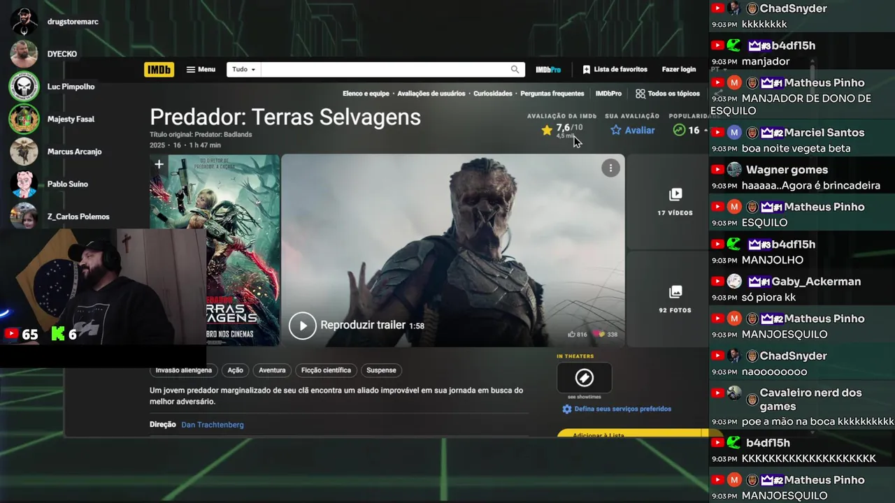Image resolution: width=895 pixels, height=503 pixels.
Task: Click the yellow IMDb logo
Action: coord(159,70)
